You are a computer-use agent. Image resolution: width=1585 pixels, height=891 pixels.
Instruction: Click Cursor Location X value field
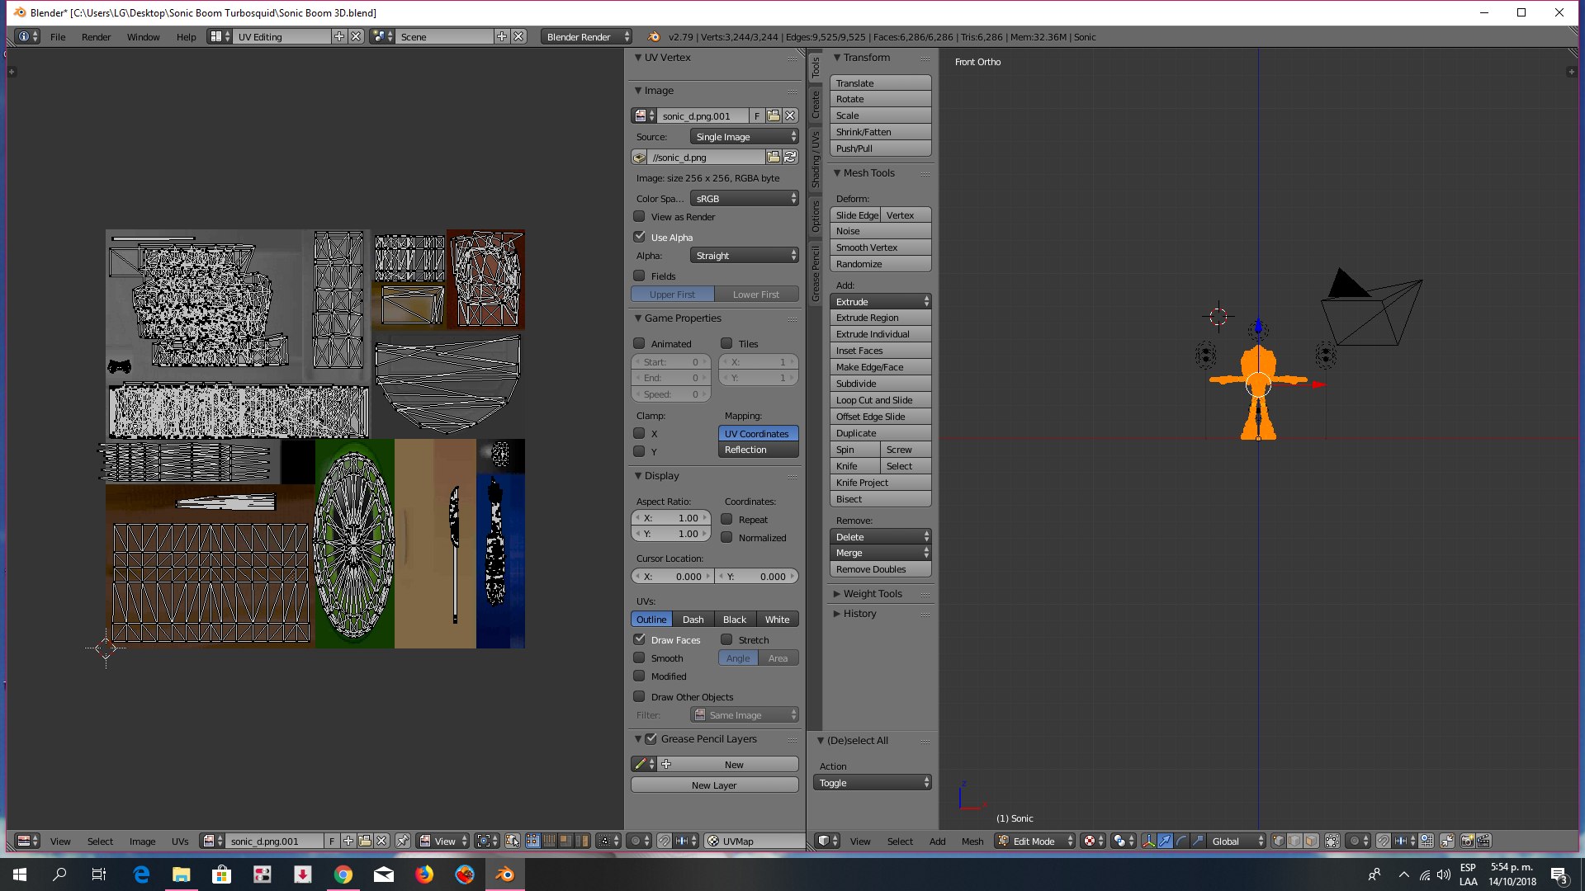click(672, 576)
